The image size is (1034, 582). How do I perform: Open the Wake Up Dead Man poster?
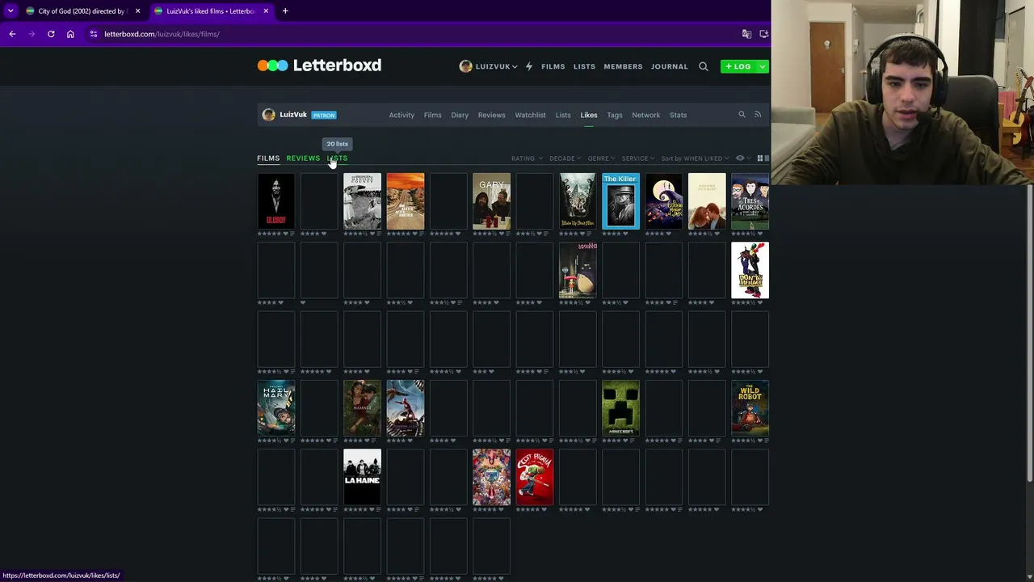578,201
